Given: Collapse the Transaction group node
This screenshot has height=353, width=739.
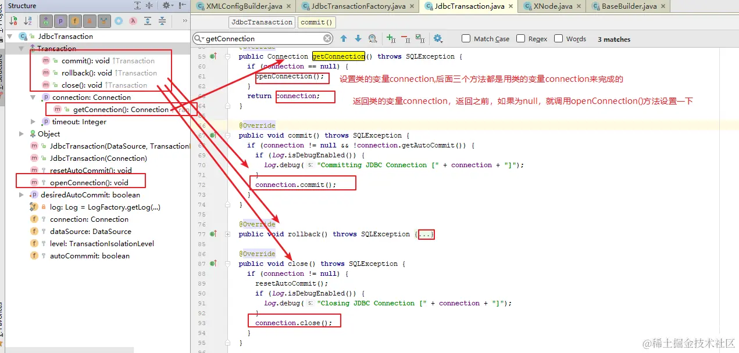Looking at the screenshot, I should 22,48.
